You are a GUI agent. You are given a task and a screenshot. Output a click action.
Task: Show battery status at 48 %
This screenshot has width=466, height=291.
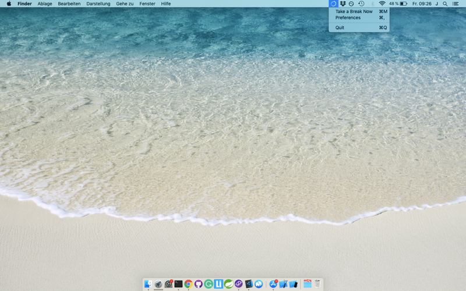[x=398, y=3]
